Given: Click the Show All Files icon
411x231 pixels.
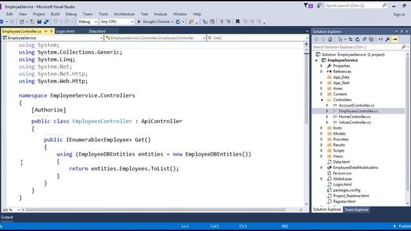Looking at the screenshot, I should (371, 39).
